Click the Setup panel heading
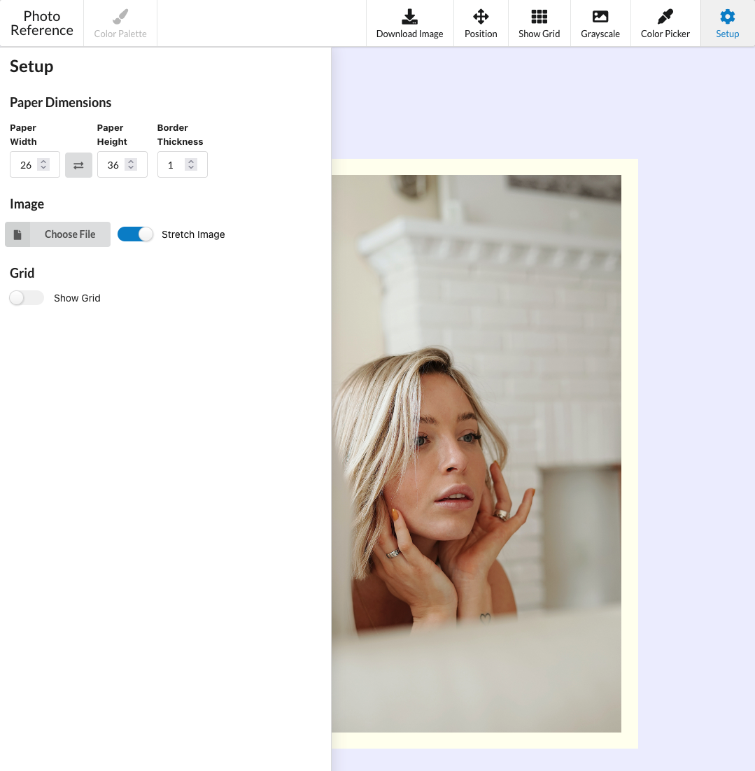Image resolution: width=755 pixels, height=771 pixels. tap(31, 66)
